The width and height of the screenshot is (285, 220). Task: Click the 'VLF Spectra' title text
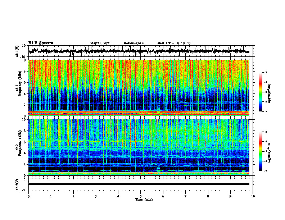click(41, 43)
